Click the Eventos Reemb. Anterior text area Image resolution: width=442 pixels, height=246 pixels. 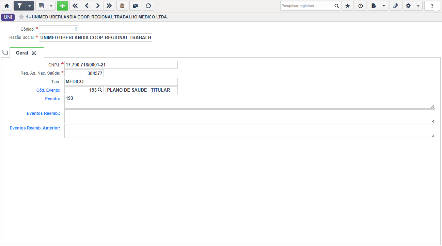coord(250,131)
